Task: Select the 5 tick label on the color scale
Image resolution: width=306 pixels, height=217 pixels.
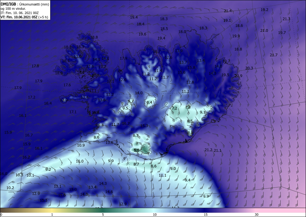Action: pyautogui.click(x=103, y=215)
